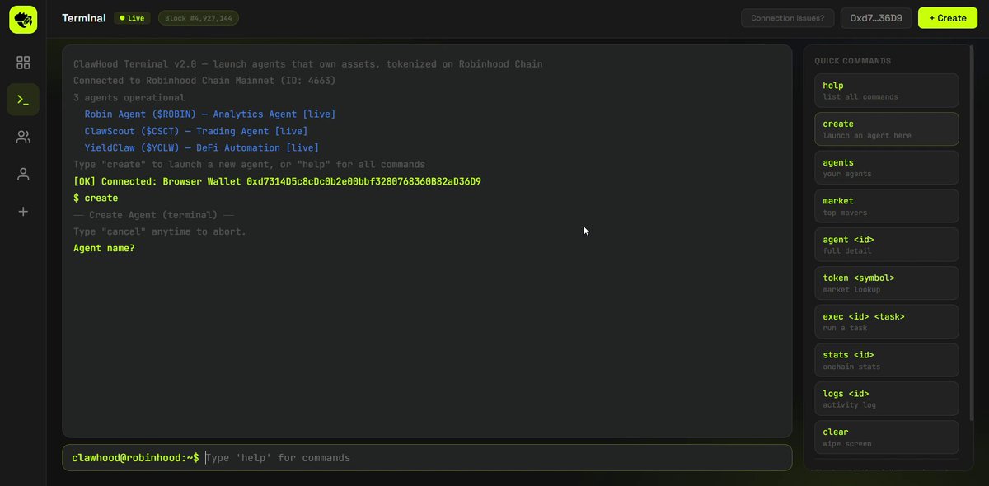Select the terminal prompt icon in sidebar
This screenshot has width=989, height=486.
pyautogui.click(x=23, y=100)
